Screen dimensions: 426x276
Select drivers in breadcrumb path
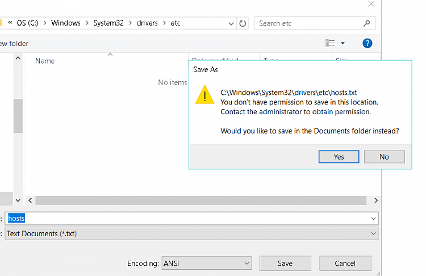click(147, 23)
